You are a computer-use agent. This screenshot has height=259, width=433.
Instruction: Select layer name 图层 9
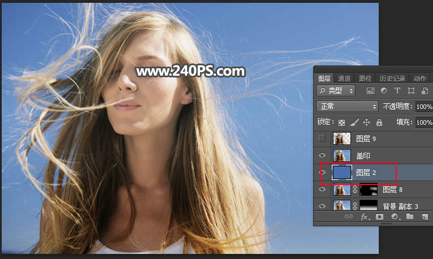[x=366, y=139]
